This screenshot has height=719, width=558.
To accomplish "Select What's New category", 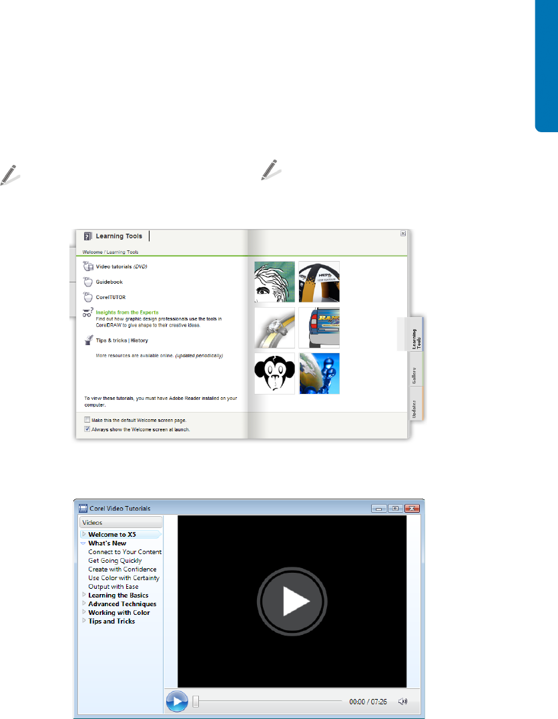I will [x=107, y=543].
